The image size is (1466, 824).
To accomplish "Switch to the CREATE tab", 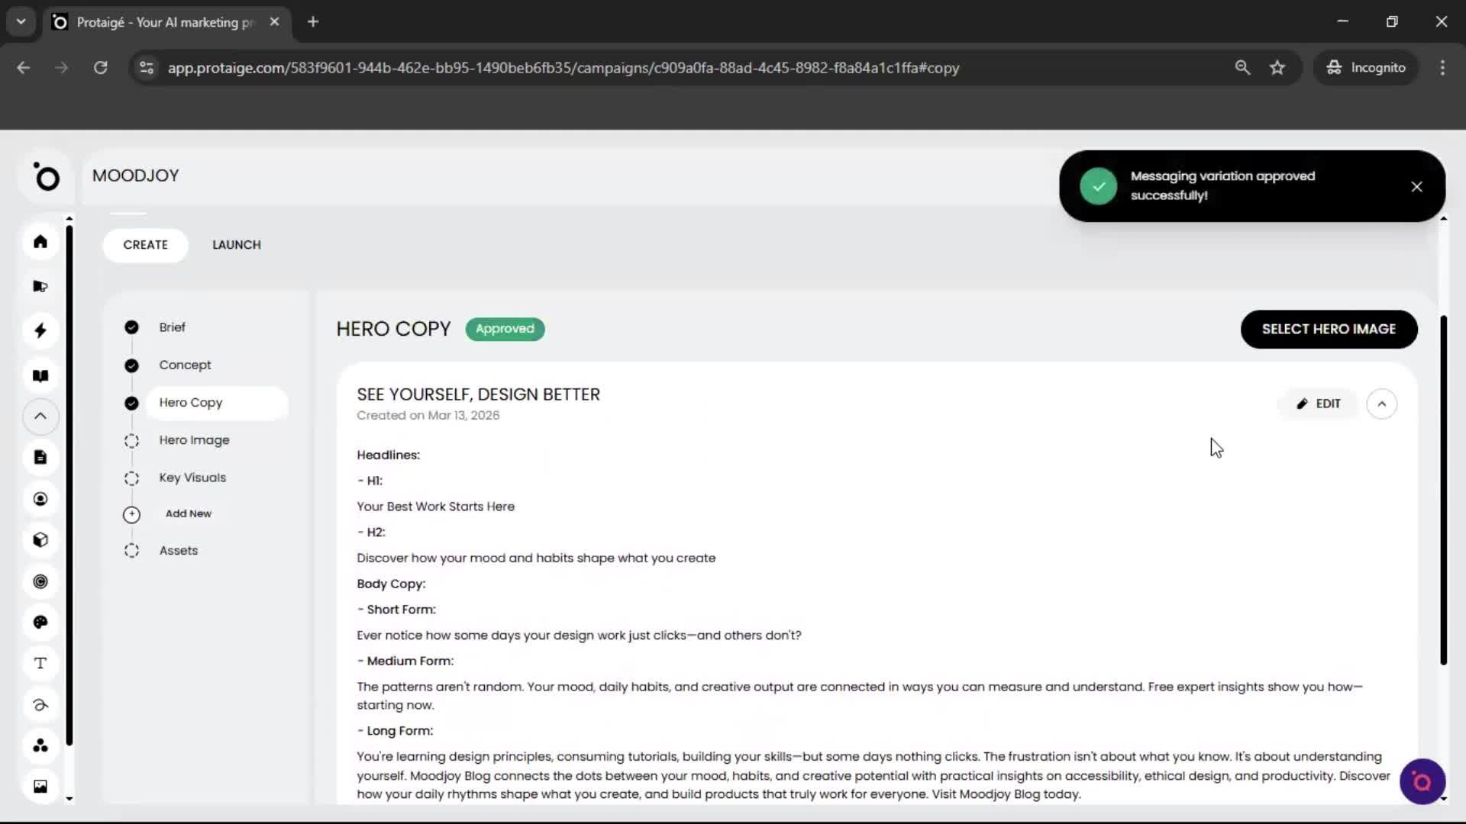I will click(146, 245).
